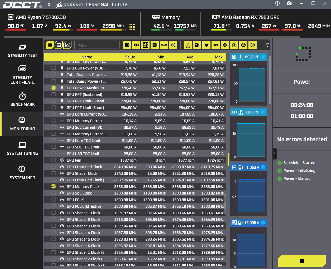Toggle the voltage sensor type icon
The width and height of the screenshot is (331, 269).
[197, 45]
